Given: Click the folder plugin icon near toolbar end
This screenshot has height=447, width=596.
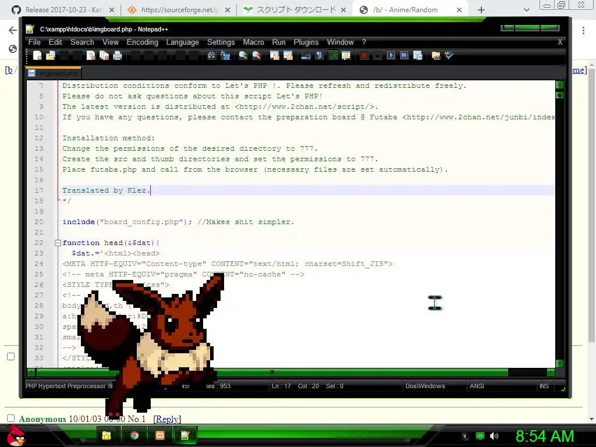Looking at the screenshot, I should [435, 55].
